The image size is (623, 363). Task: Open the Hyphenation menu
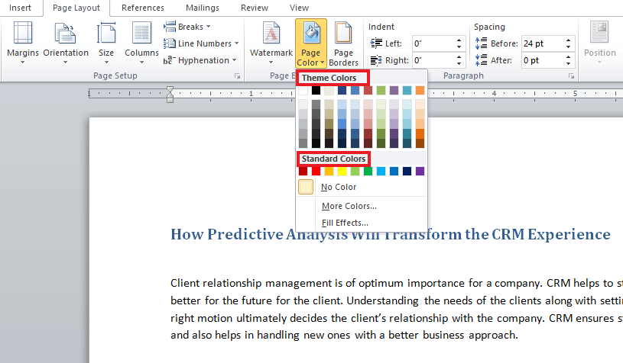(x=200, y=60)
